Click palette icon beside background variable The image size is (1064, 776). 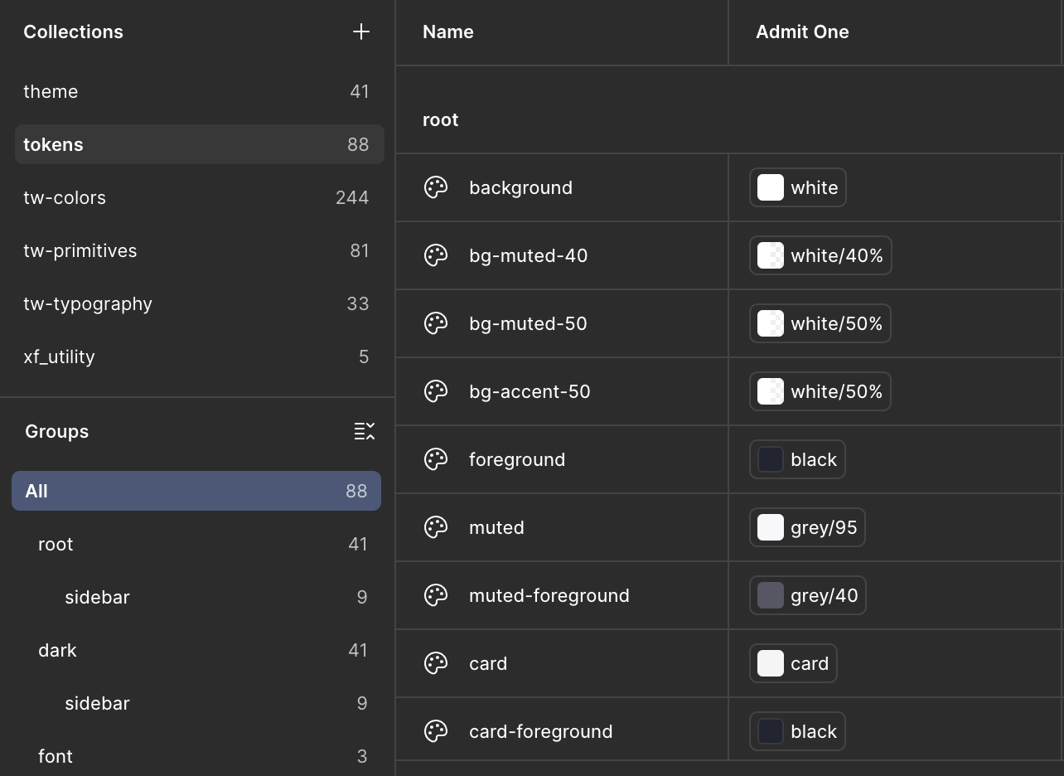(436, 187)
